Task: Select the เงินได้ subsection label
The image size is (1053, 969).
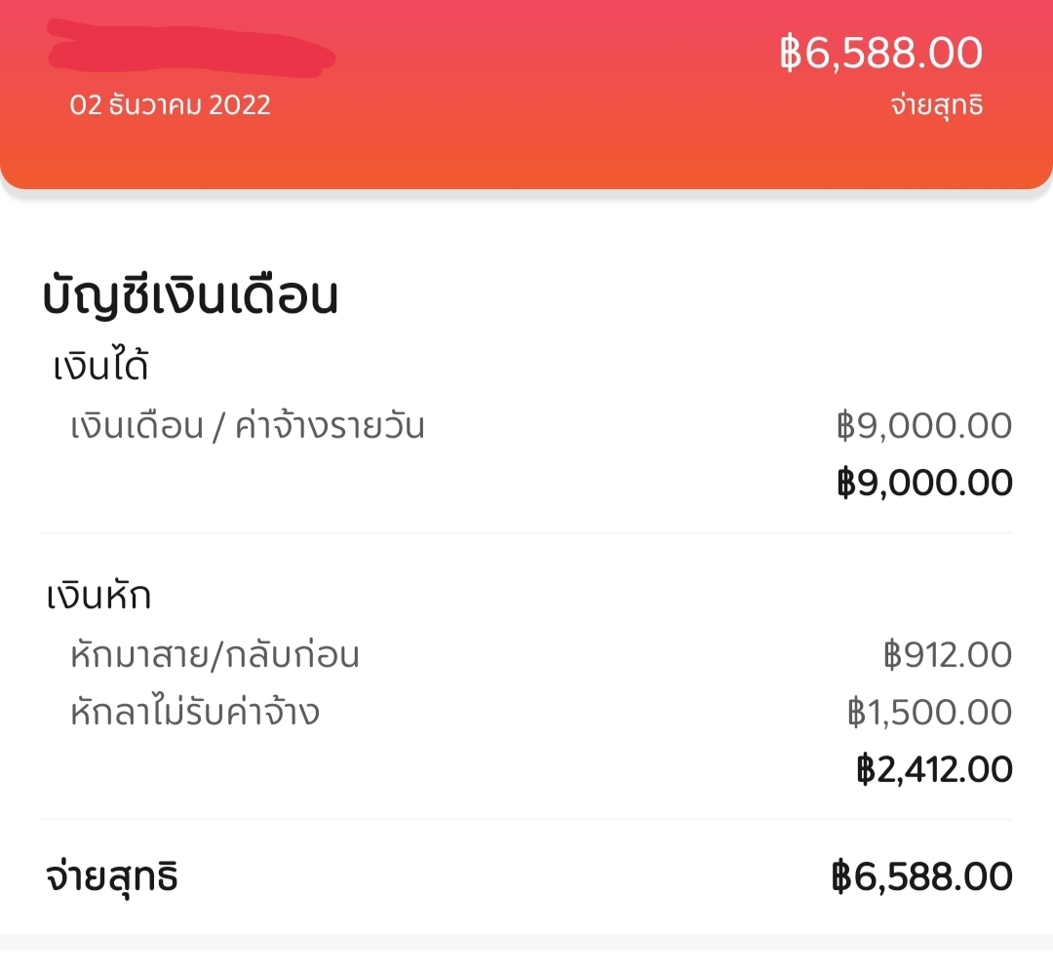Action: pos(100,366)
